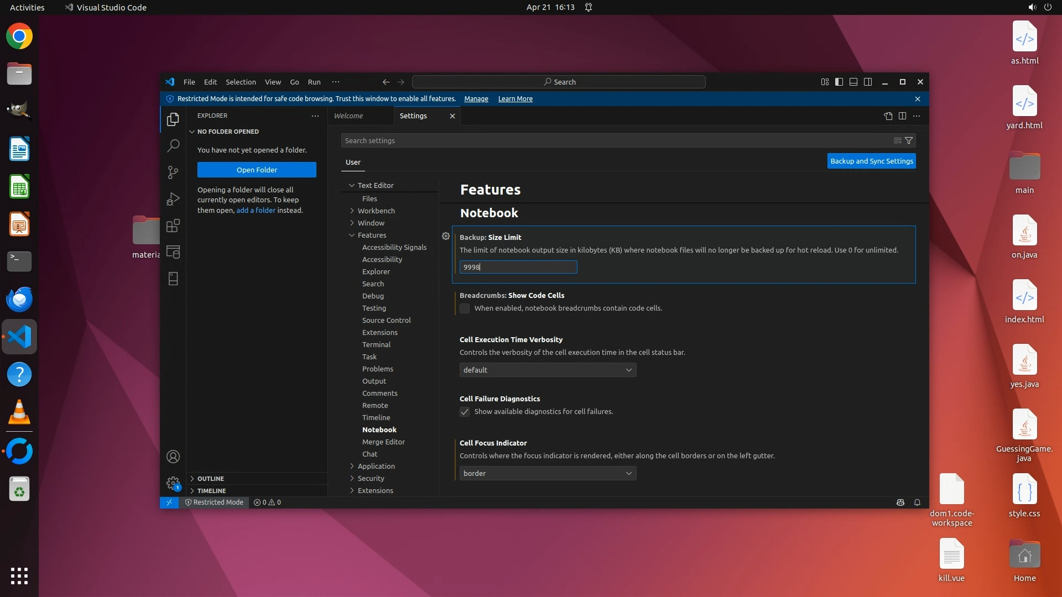Uncheck Cell Failure Diagnostics checkbox
This screenshot has height=597, width=1062.
465,412
